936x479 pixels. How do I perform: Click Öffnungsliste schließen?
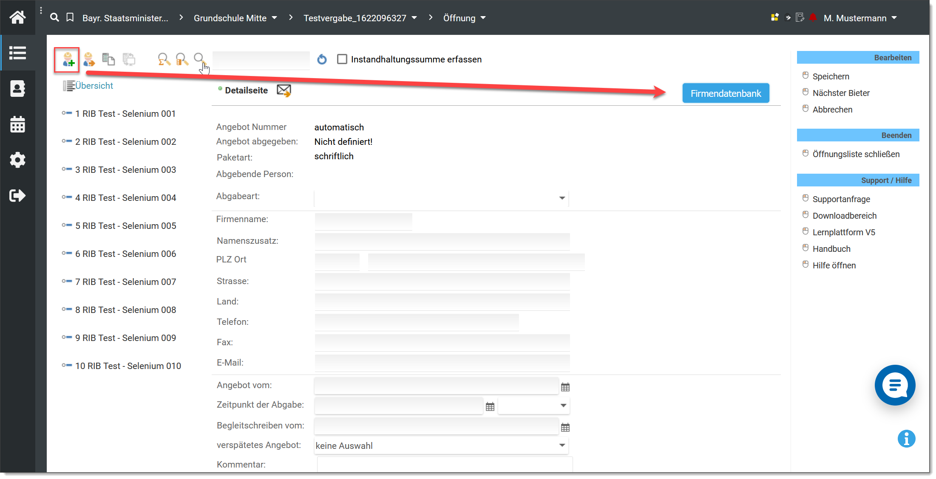(856, 154)
